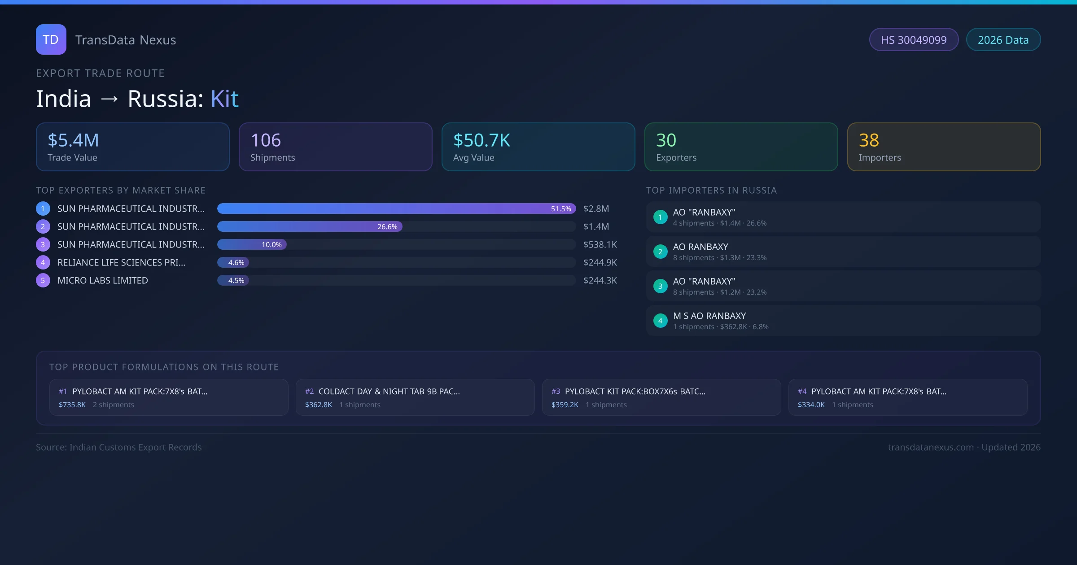Click the rank 4 Reliance exporter badge
Viewport: 1077px width, 565px height.
43,262
